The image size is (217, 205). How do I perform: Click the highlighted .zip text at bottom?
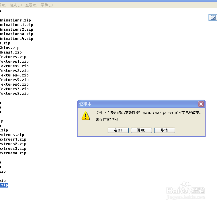pyautogui.click(x=4, y=185)
